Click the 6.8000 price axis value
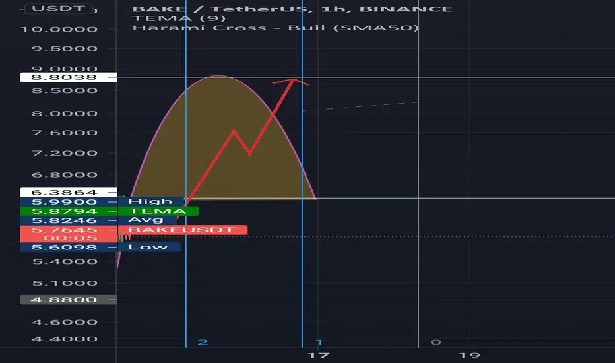The image size is (615, 363). coord(64,175)
